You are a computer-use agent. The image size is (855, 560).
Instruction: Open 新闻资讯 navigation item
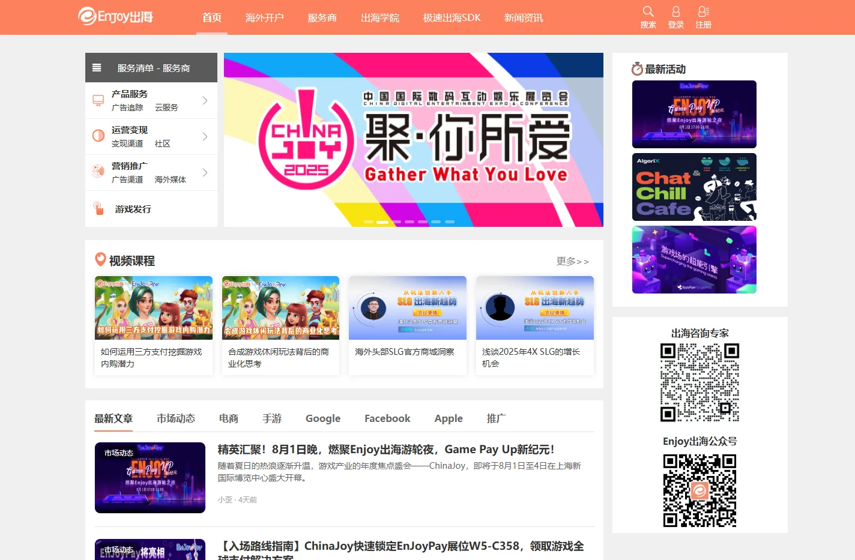tap(524, 17)
